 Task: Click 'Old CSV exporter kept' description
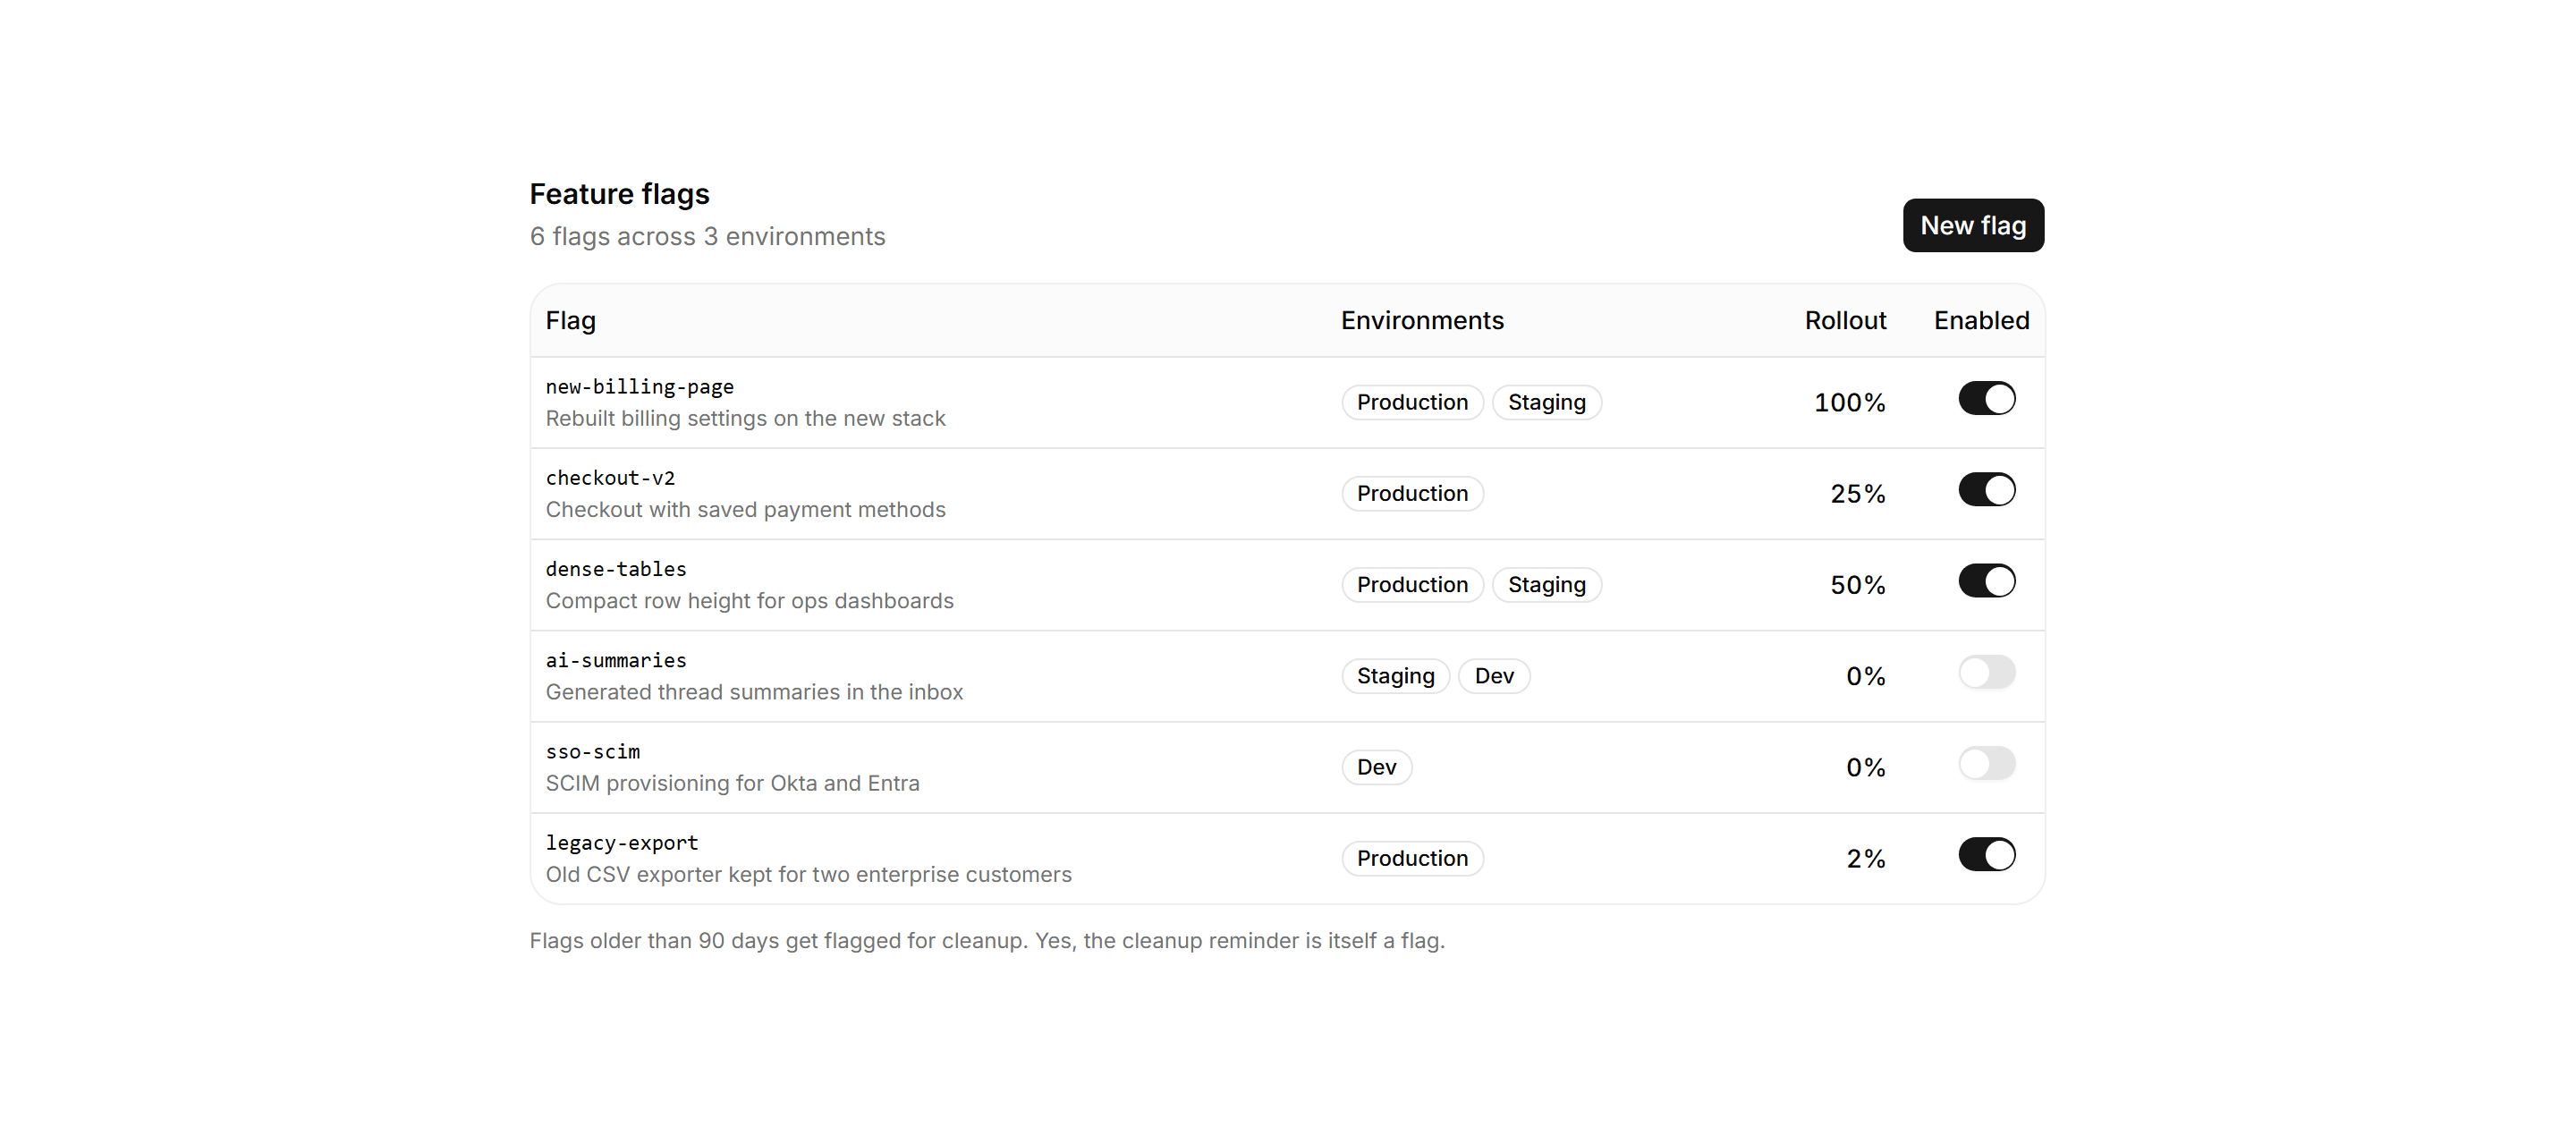pyautogui.click(x=808, y=874)
